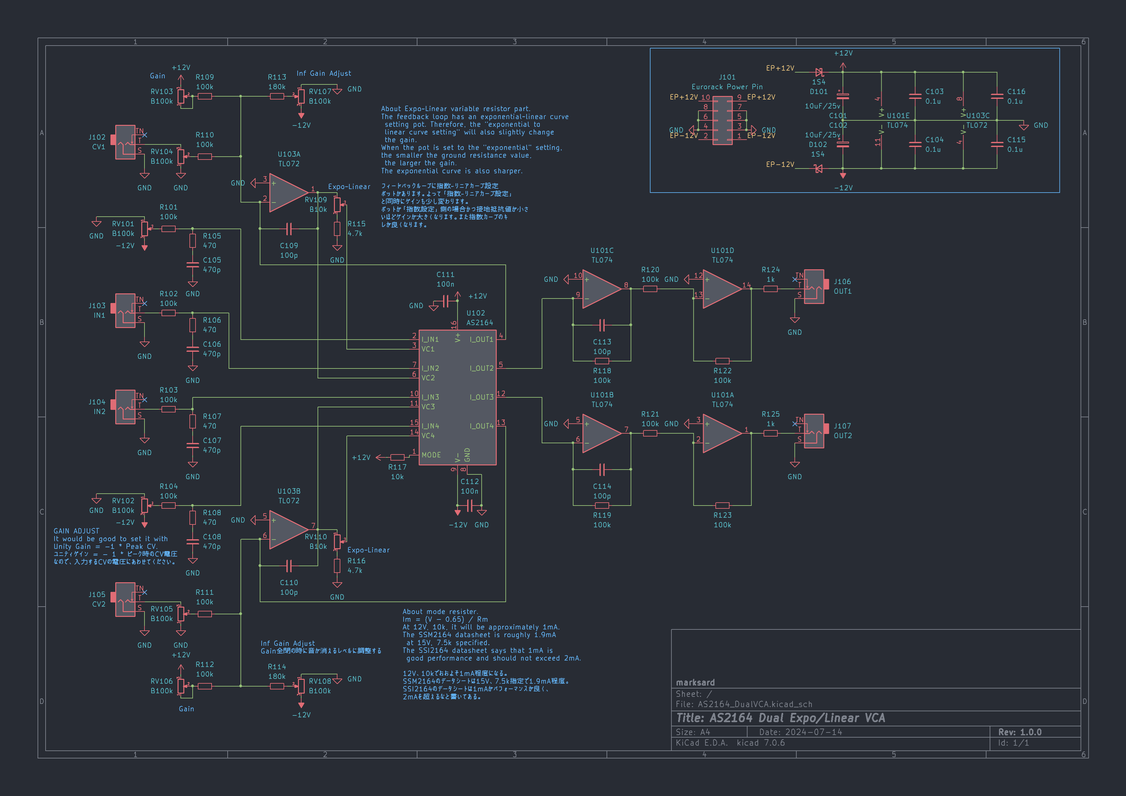Select the I_OUT1 pin label on U102
Image resolution: width=1126 pixels, height=796 pixels.
pos(482,339)
